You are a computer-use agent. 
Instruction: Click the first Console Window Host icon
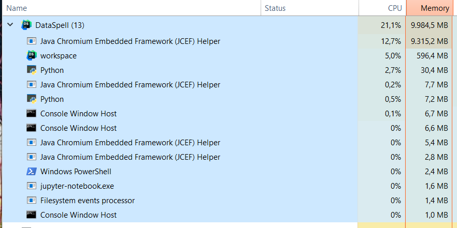[31, 113]
